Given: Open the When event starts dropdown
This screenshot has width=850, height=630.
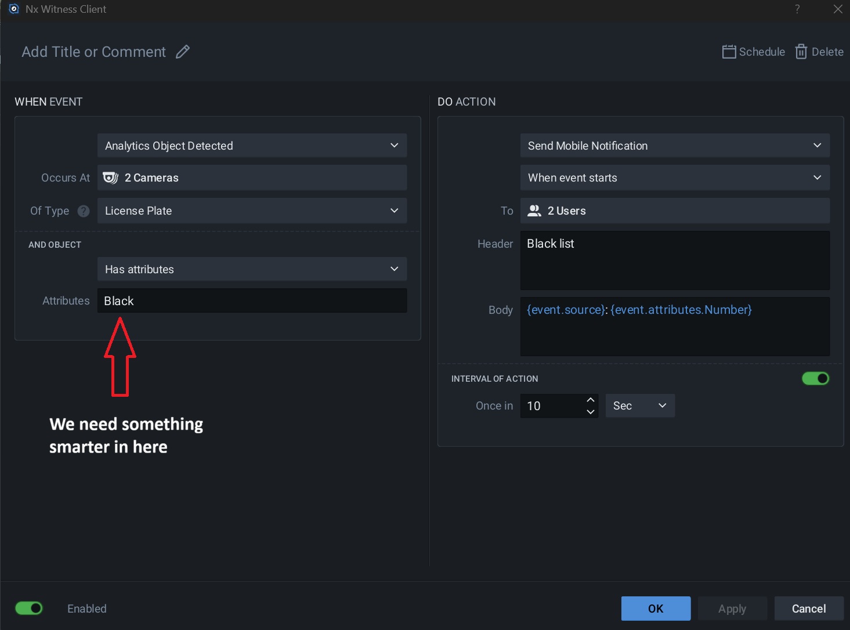Looking at the screenshot, I should point(675,178).
